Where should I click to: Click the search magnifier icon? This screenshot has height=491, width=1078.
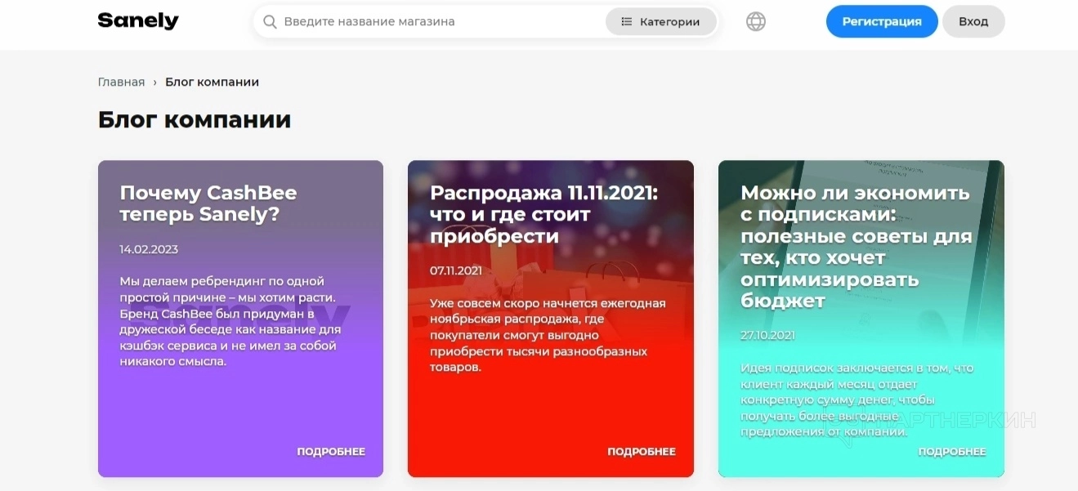tap(270, 22)
